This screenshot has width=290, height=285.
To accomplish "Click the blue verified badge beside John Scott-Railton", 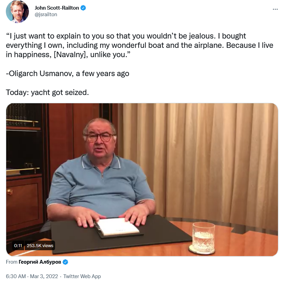I will point(83,8).
